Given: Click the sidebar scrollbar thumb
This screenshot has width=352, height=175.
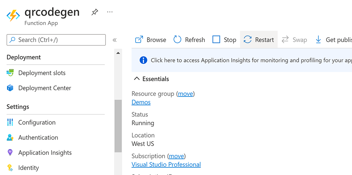Looking at the screenshot, I should click(118, 126).
